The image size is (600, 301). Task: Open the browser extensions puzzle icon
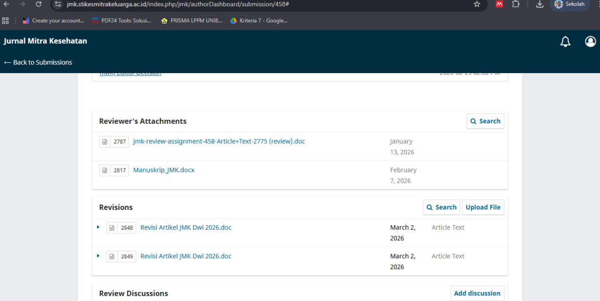pos(516,4)
